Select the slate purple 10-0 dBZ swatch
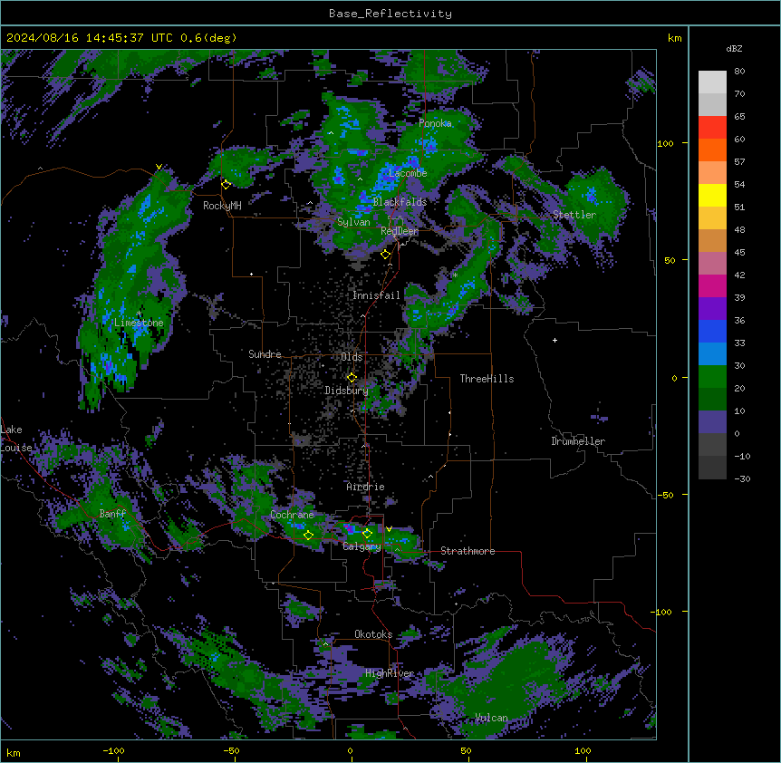This screenshot has width=781, height=763. pyautogui.click(x=712, y=422)
